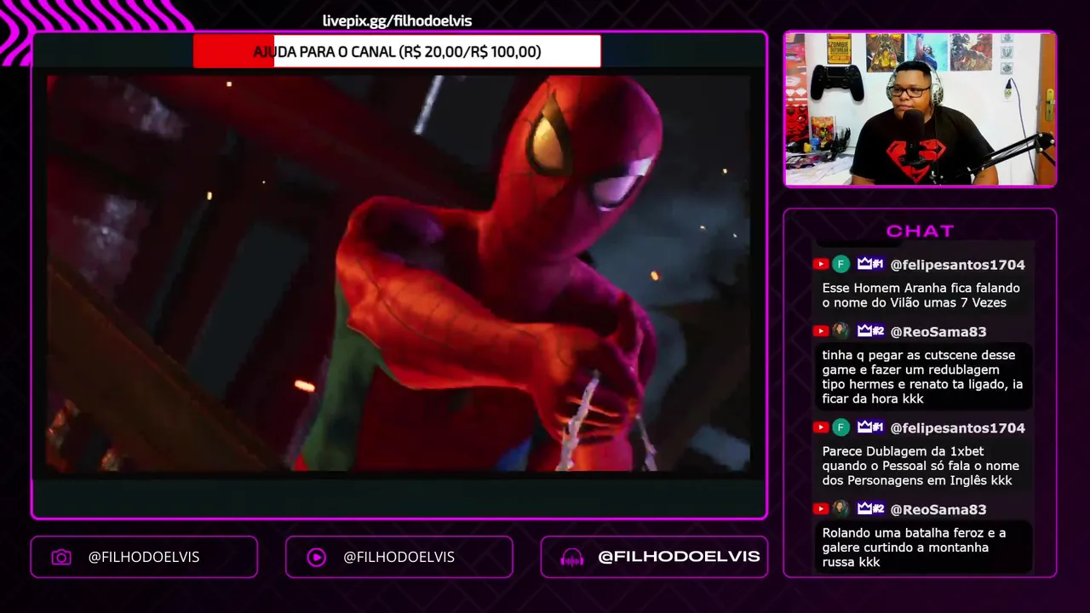Click message 'Parece Dublagem da 1xbet'

pos(925,466)
